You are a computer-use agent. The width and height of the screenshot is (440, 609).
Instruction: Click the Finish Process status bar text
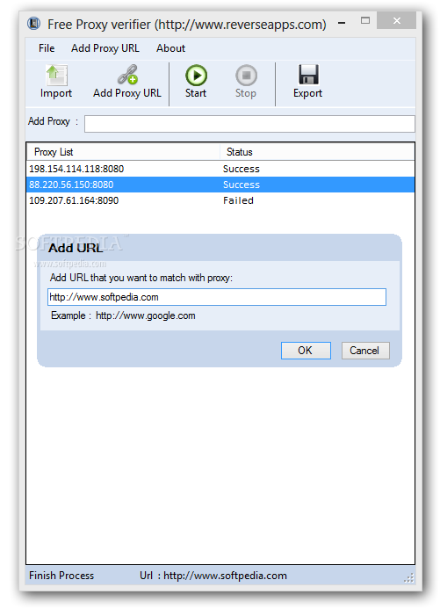pos(61,576)
